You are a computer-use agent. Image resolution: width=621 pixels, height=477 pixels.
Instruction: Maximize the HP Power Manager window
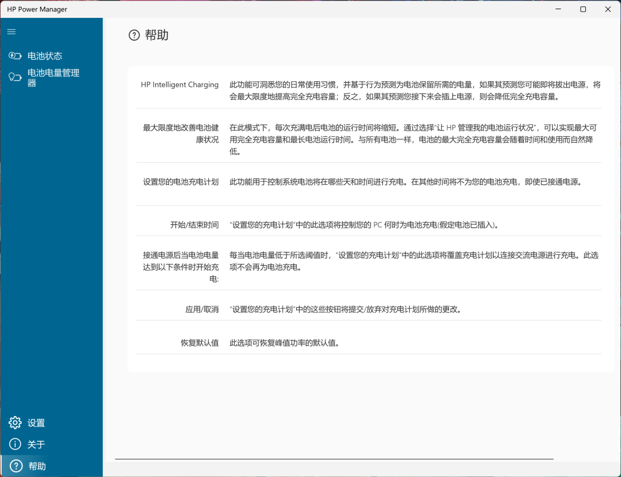click(x=583, y=9)
